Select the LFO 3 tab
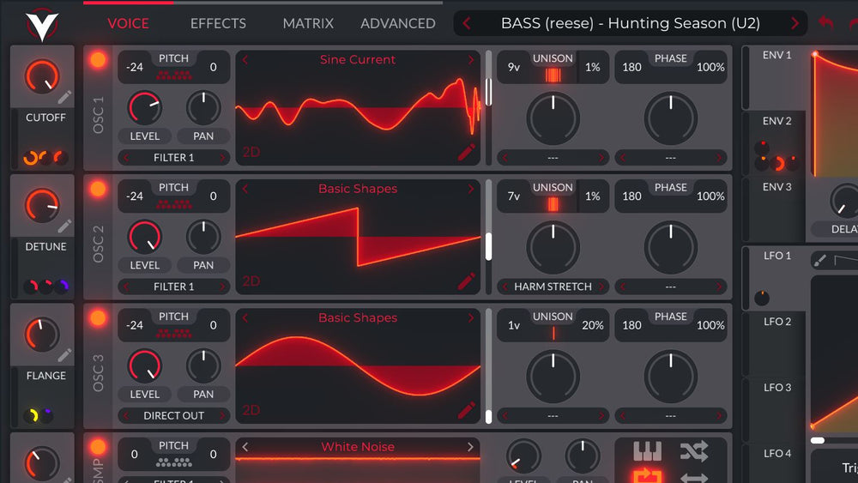Viewport: 858px width, 483px height. coord(777,387)
